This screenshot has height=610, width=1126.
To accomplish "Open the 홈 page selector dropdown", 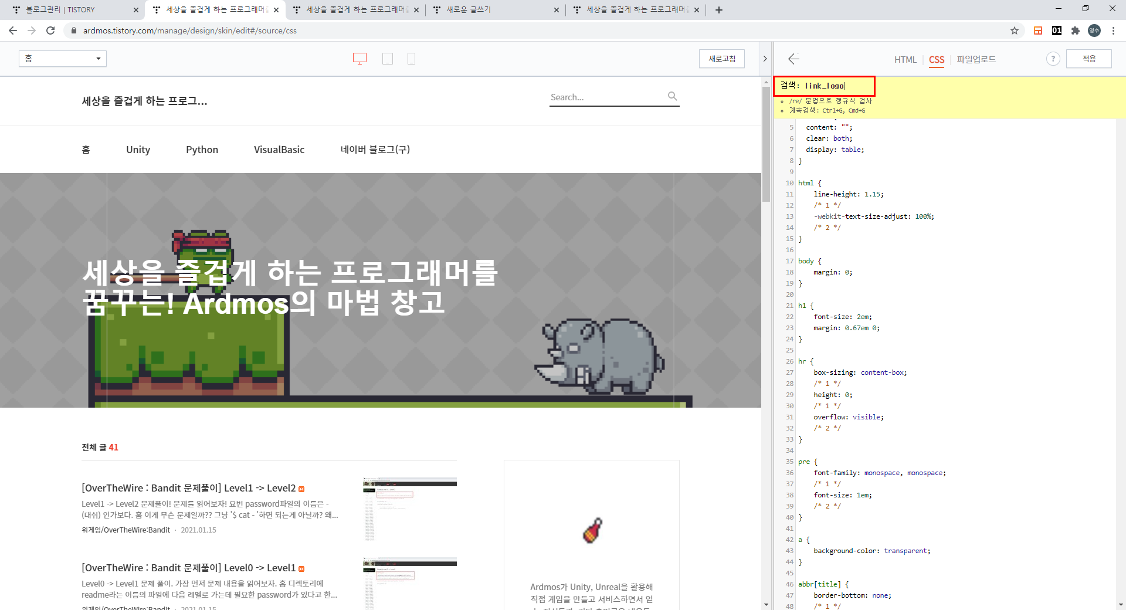I will 63,59.
